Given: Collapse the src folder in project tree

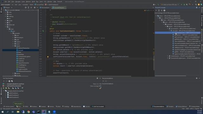Looking at the screenshot, I should [6, 27].
